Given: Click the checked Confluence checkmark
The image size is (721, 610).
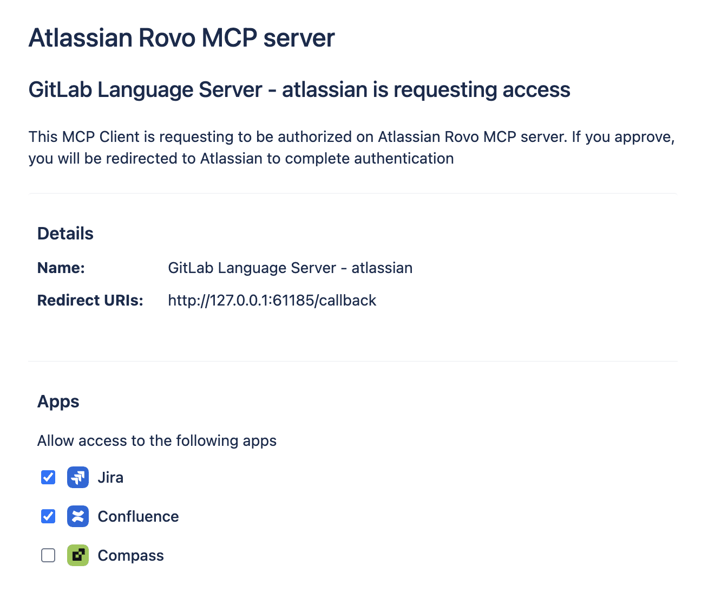Looking at the screenshot, I should click(48, 516).
